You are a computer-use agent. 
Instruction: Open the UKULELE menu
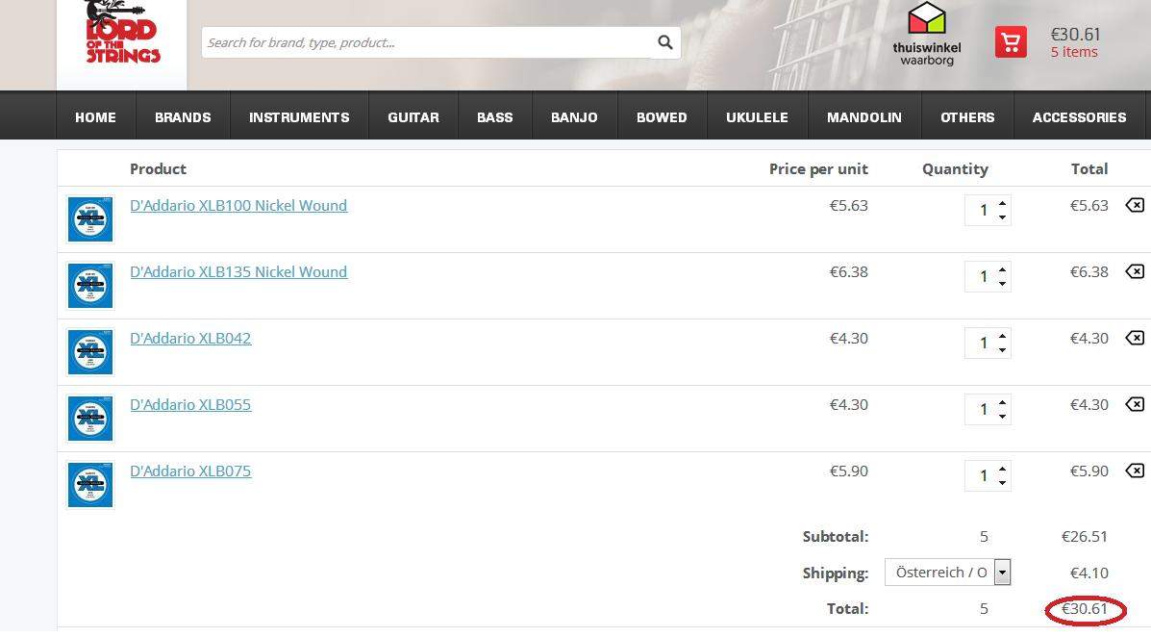(757, 116)
